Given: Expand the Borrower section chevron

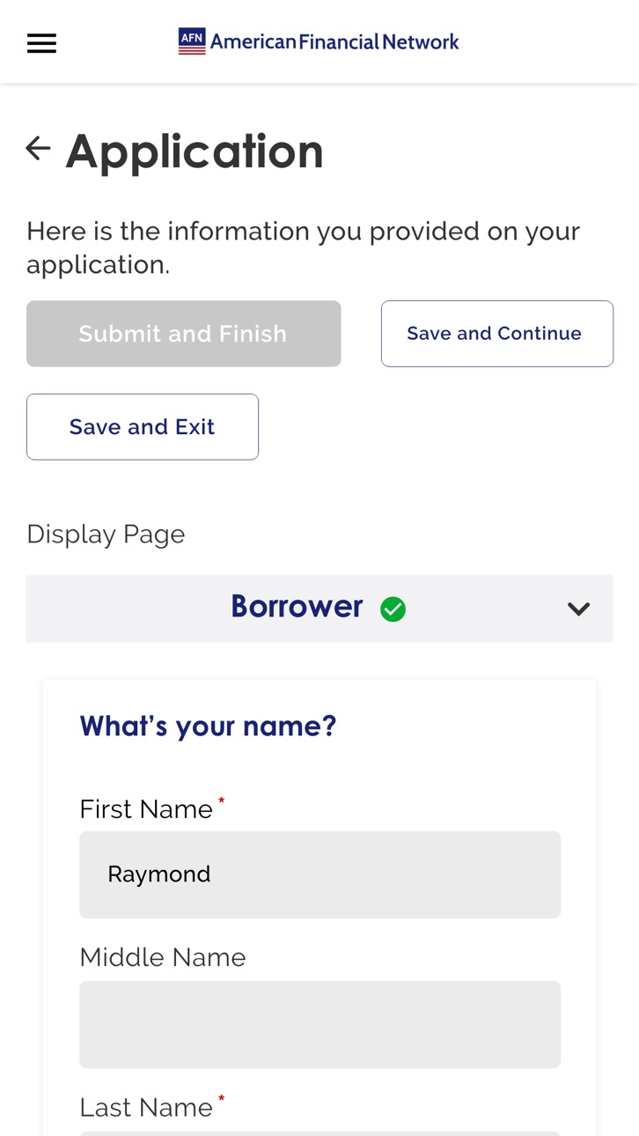Looking at the screenshot, I should point(578,609).
